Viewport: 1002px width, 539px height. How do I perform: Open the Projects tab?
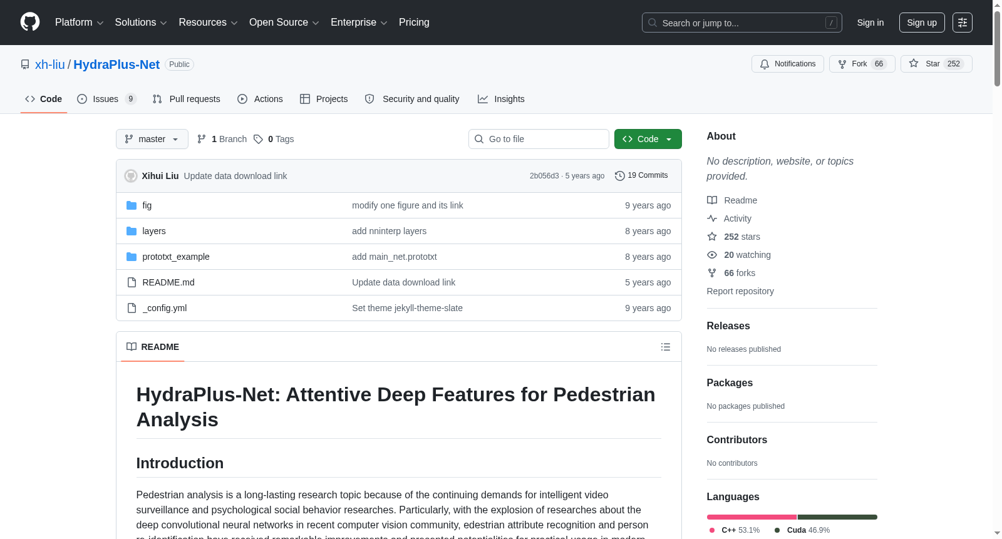pyautogui.click(x=324, y=99)
